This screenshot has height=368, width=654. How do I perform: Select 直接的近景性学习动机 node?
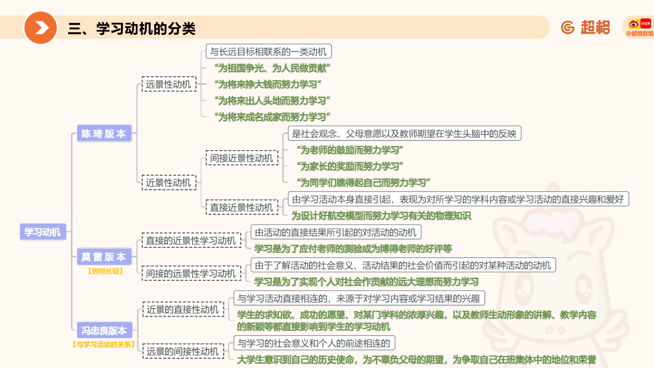point(192,240)
